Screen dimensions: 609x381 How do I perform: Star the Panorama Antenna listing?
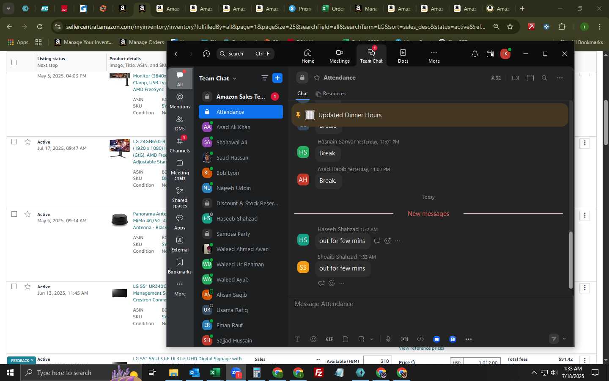coord(27,214)
